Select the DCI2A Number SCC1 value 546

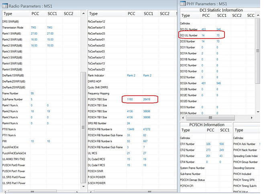[219, 83]
